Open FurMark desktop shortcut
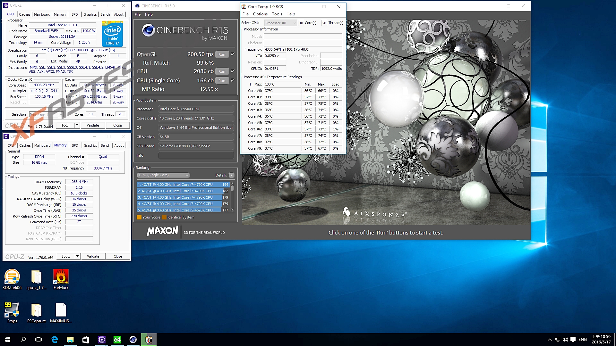 pos(61,277)
